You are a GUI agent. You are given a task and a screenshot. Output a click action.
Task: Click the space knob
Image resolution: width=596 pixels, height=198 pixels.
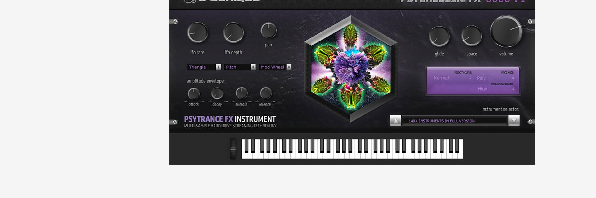click(x=472, y=36)
